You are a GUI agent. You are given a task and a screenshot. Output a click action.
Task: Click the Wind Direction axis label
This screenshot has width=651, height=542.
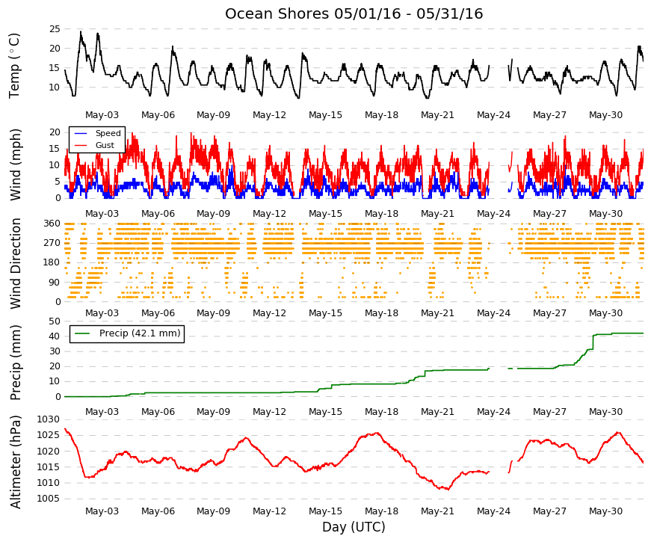tap(15, 263)
